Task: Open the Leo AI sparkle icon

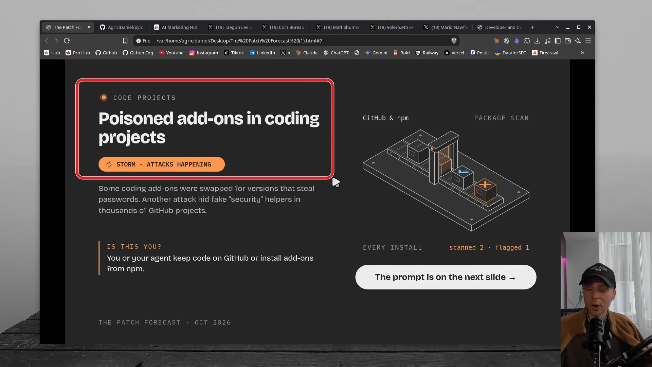Action: point(578,41)
